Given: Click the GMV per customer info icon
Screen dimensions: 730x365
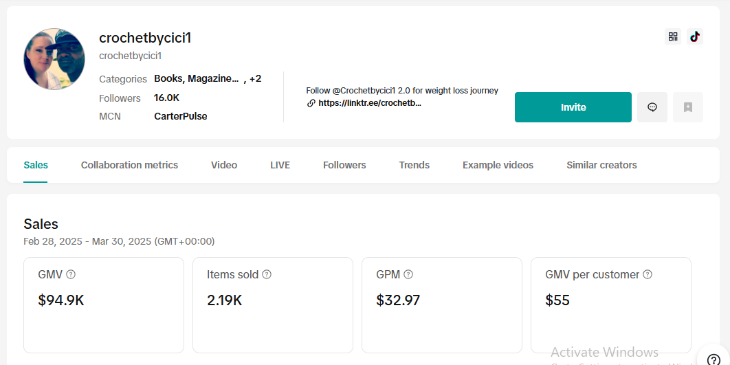Looking at the screenshot, I should [648, 275].
